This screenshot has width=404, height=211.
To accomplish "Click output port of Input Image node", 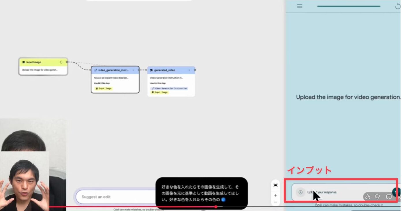I will pyautogui.click(x=67, y=62).
